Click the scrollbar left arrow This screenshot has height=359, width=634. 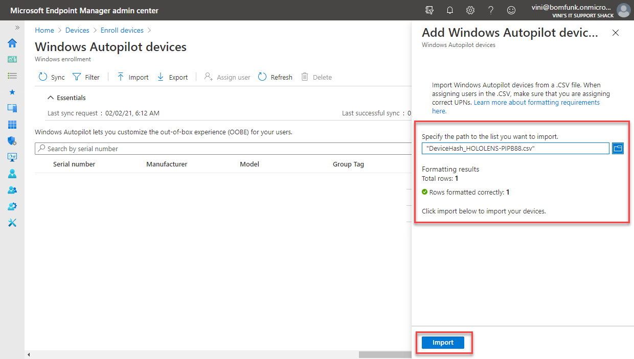pos(29,354)
